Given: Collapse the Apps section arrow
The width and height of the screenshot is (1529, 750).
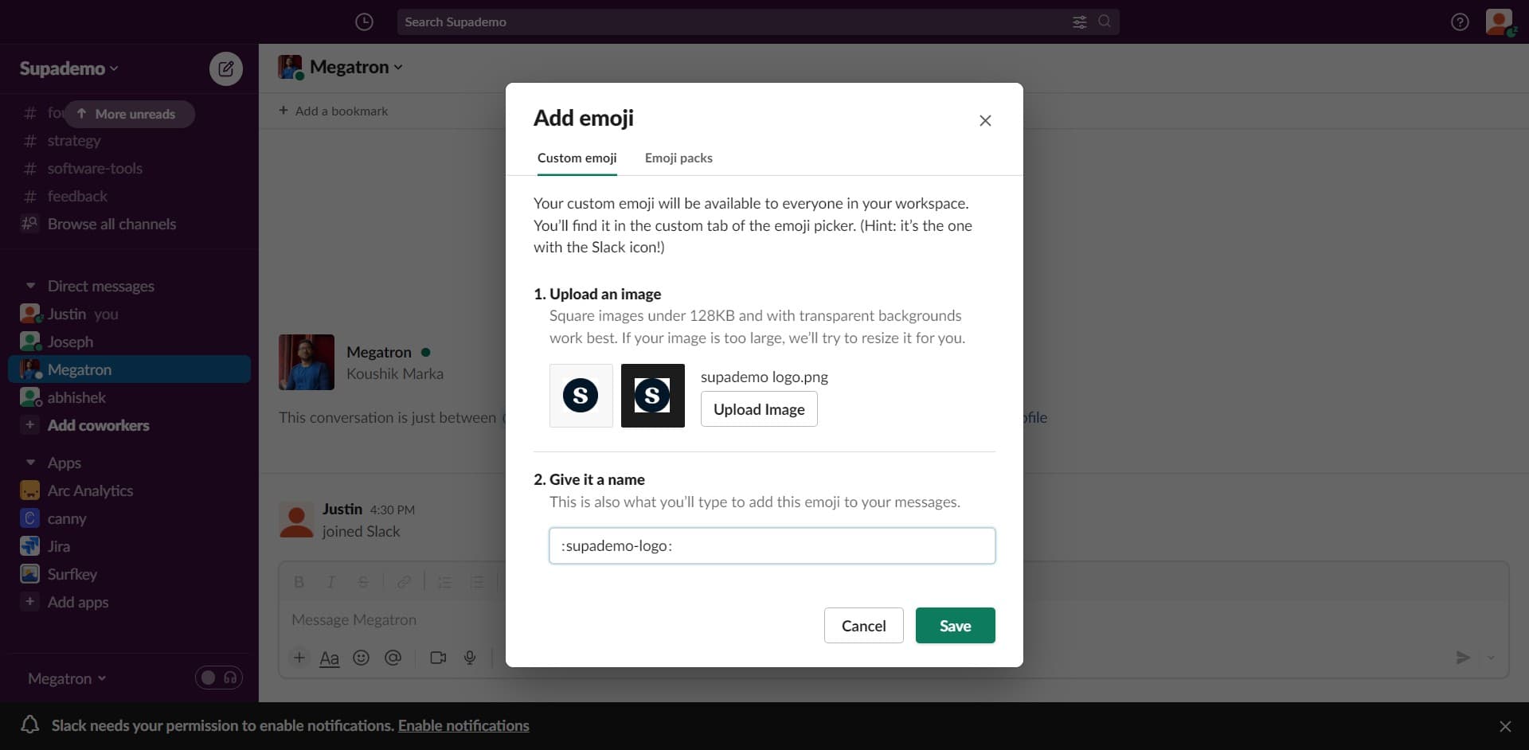Looking at the screenshot, I should pyautogui.click(x=30, y=463).
